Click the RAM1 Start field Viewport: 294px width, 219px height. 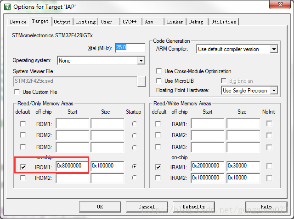[208, 124]
